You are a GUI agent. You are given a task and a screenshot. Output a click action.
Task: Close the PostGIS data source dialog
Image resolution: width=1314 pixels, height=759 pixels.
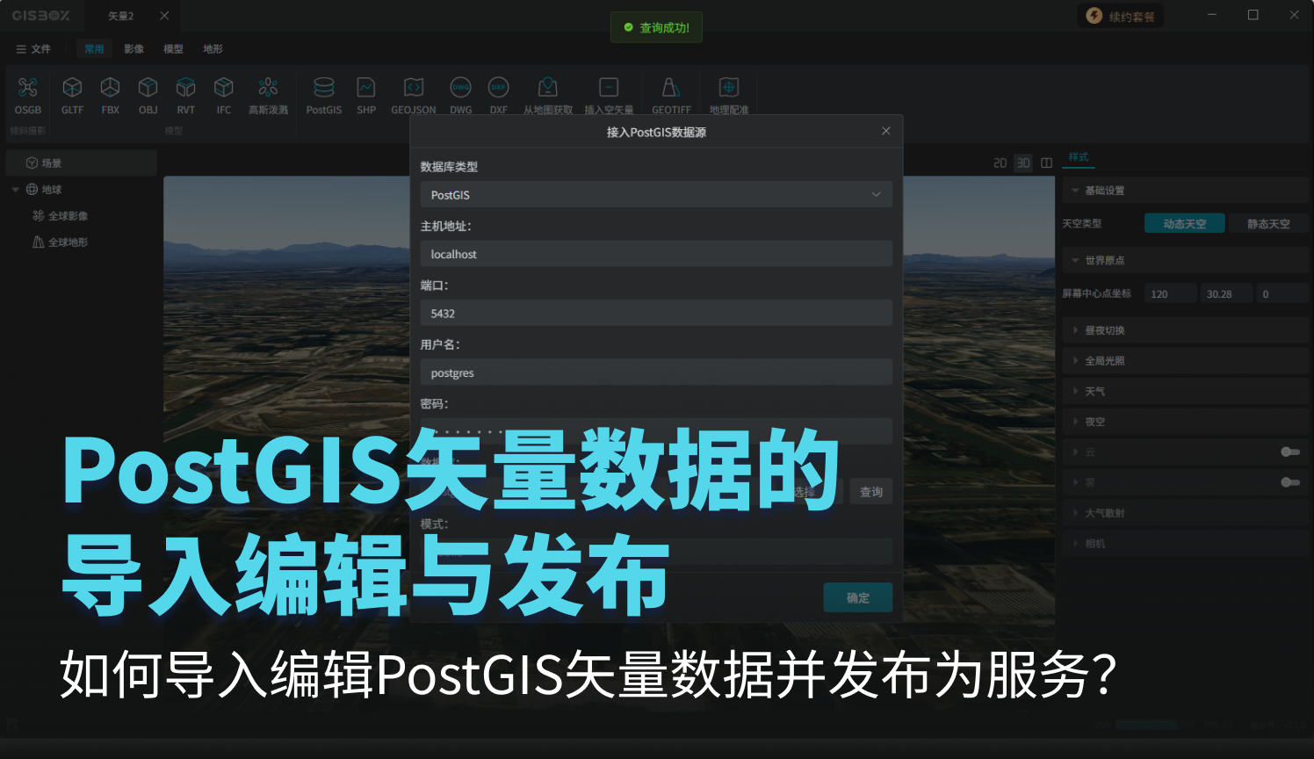[x=885, y=131]
